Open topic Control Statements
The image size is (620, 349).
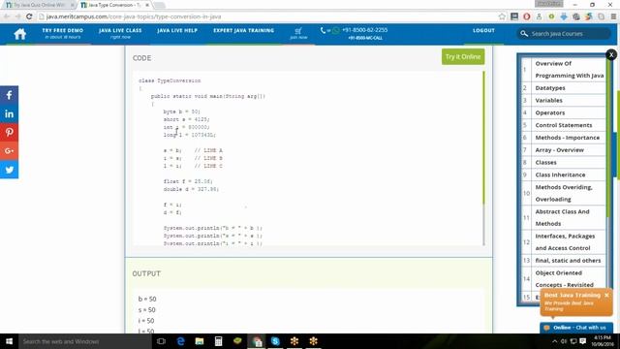pos(564,125)
